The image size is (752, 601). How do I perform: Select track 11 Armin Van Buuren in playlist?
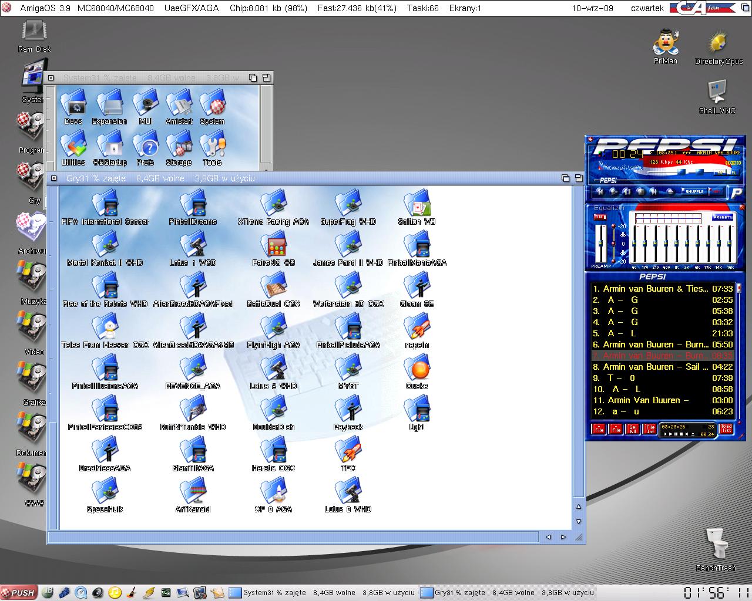[x=663, y=400]
